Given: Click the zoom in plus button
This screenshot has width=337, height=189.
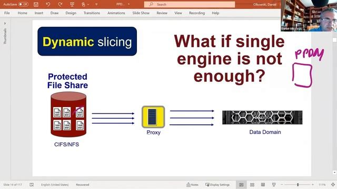Looking at the screenshot, I should pyautogui.click(x=313, y=185).
